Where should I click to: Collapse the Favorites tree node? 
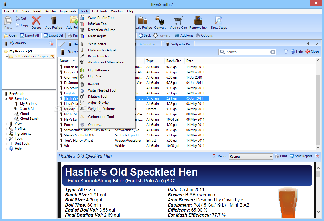(x=6, y=99)
